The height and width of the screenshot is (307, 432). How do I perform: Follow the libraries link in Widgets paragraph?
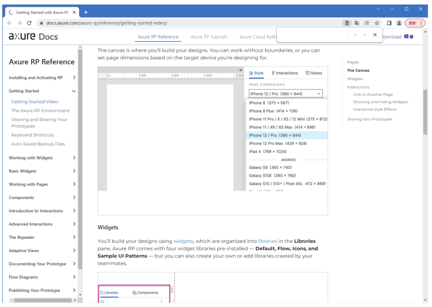coord(267,241)
